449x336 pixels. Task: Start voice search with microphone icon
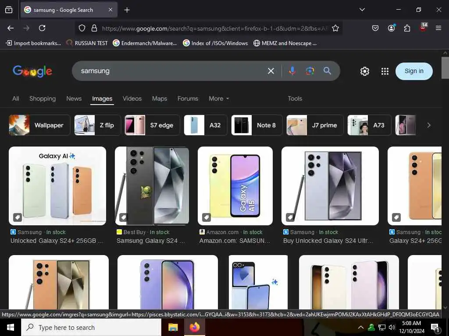point(292,71)
